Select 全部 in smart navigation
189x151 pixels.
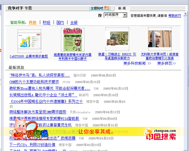(x=74, y=23)
